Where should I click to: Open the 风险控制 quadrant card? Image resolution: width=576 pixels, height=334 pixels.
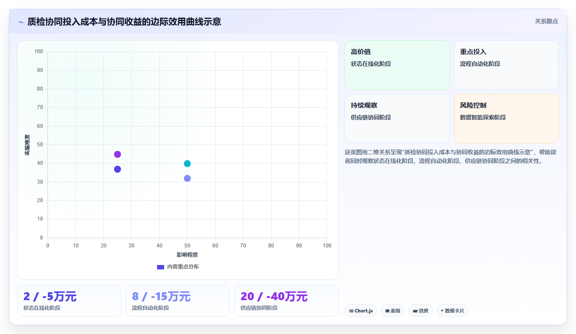506,119
